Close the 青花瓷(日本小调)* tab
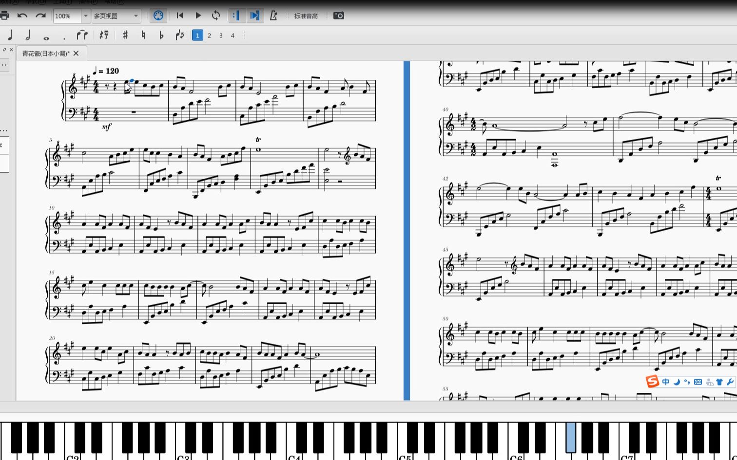This screenshot has width=737, height=460. (76, 54)
